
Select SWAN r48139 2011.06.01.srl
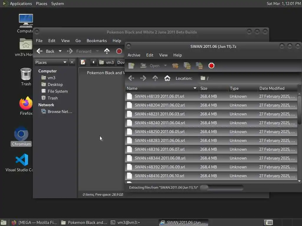click(x=211, y=96)
